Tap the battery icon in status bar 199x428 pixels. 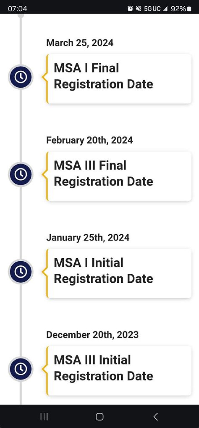[x=189, y=9]
